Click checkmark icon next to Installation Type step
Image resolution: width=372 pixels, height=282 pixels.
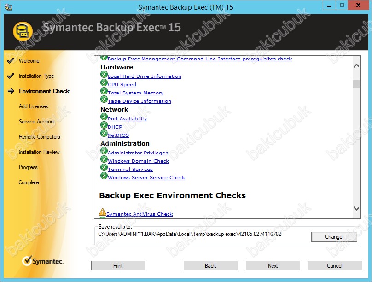pyautogui.click(x=11, y=76)
